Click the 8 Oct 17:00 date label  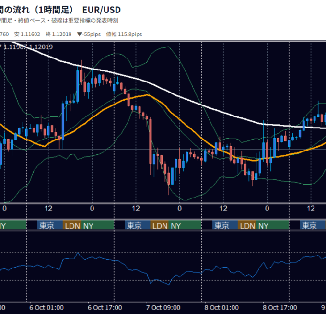280,307
